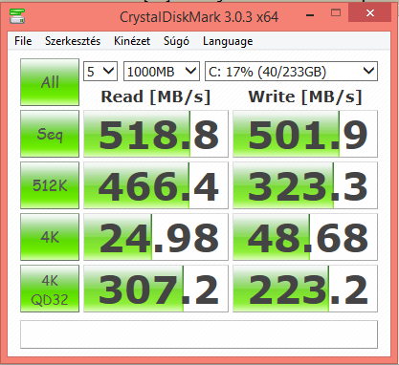Expand the test count dropdown showing 5
Image resolution: width=399 pixels, height=365 pixels.
click(100, 72)
